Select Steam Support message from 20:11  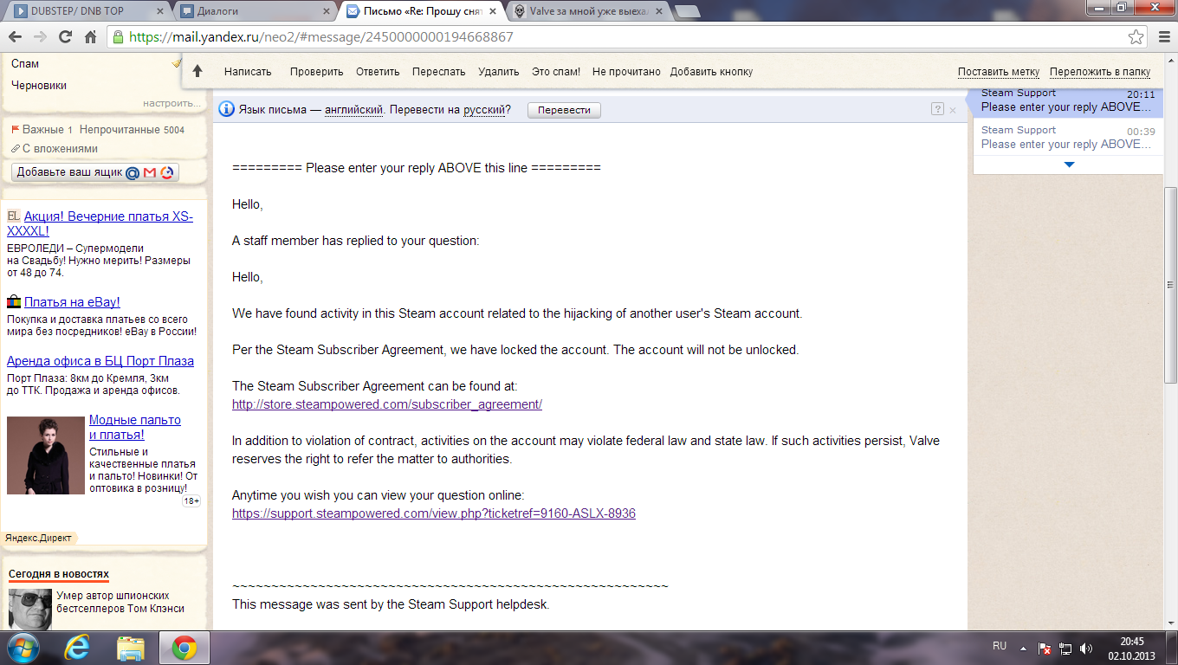click(1068, 100)
